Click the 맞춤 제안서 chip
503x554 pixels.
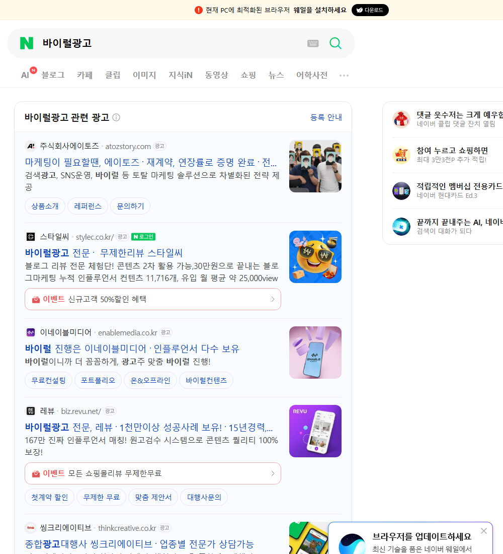click(x=153, y=497)
